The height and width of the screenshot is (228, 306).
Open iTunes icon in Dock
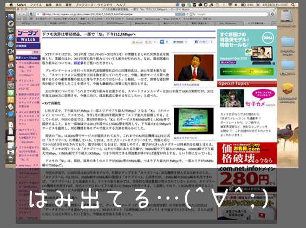(x=10, y=72)
